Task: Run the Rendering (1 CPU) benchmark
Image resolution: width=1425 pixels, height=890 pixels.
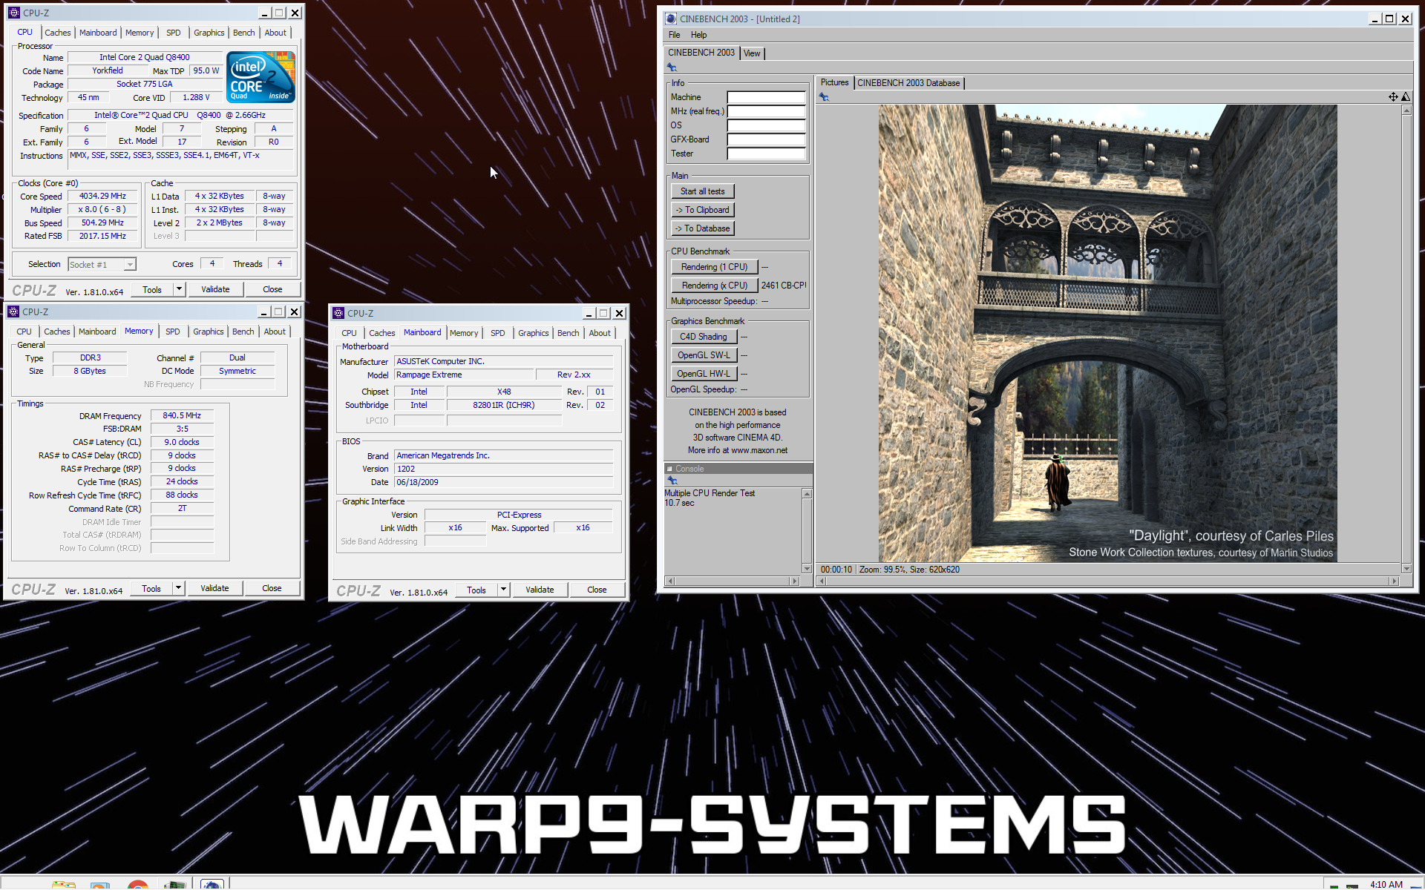Action: point(714,267)
